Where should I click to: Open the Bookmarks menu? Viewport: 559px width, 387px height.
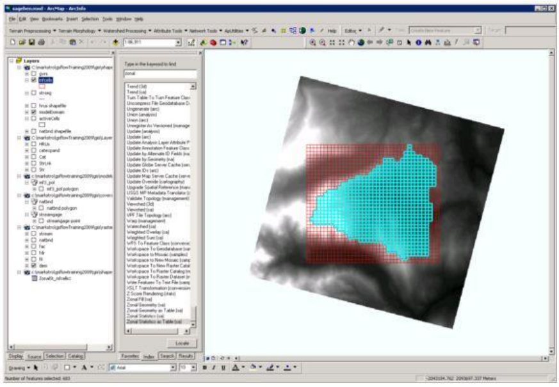[x=53, y=19]
